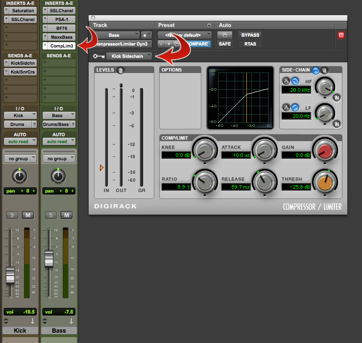Solo the Bass track

click(52, 216)
